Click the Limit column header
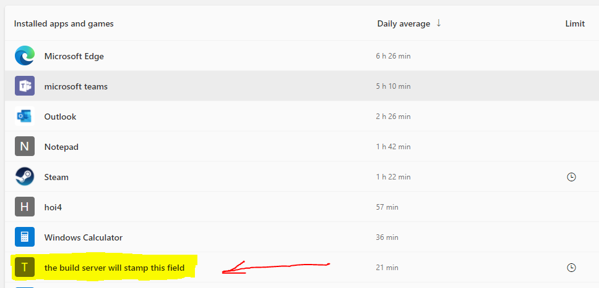599x288 pixels. pos(575,23)
